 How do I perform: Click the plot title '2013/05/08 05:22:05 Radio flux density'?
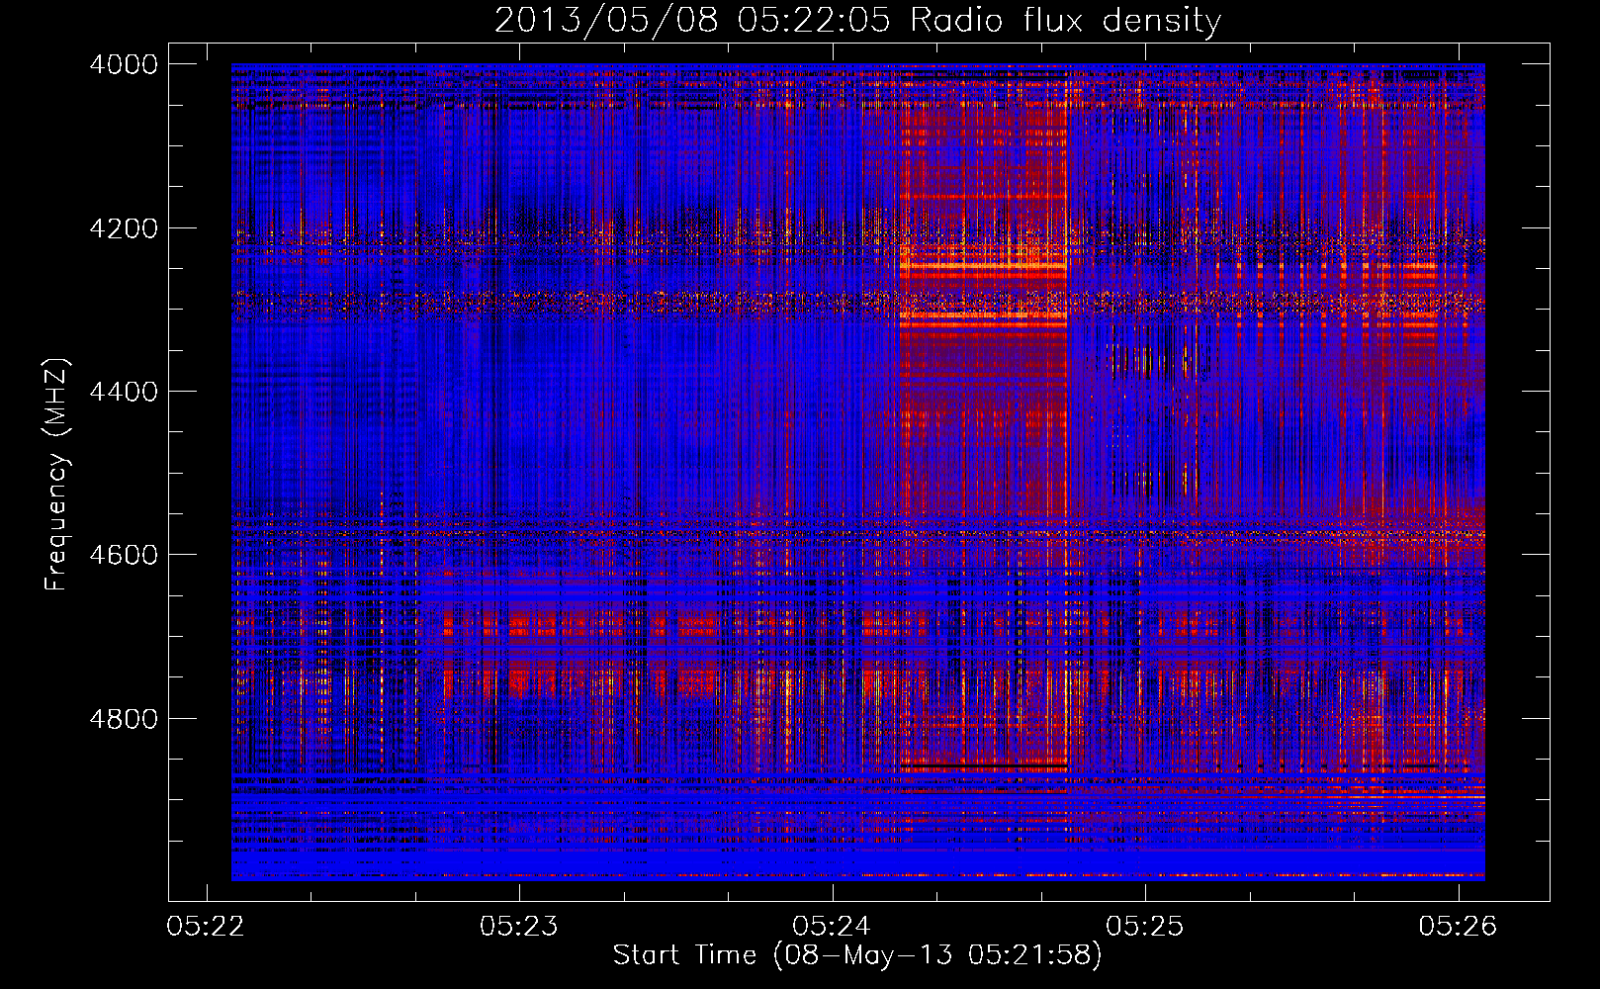857,21
